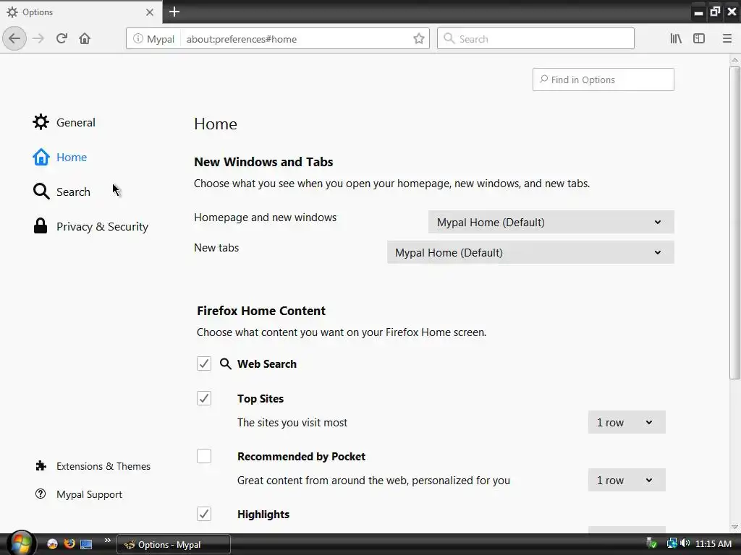Click 'The sites you visit most' text
Screen dimensions: 741x555
[x=292, y=422]
